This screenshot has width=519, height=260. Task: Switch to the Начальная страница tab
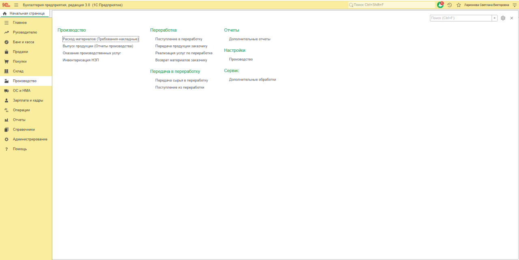point(24,13)
